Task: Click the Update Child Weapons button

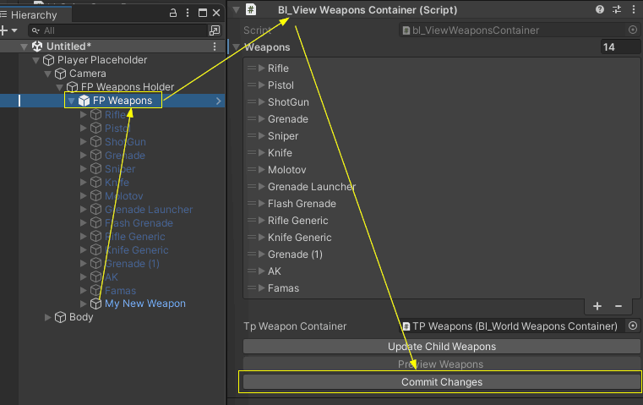Action: pyautogui.click(x=441, y=347)
